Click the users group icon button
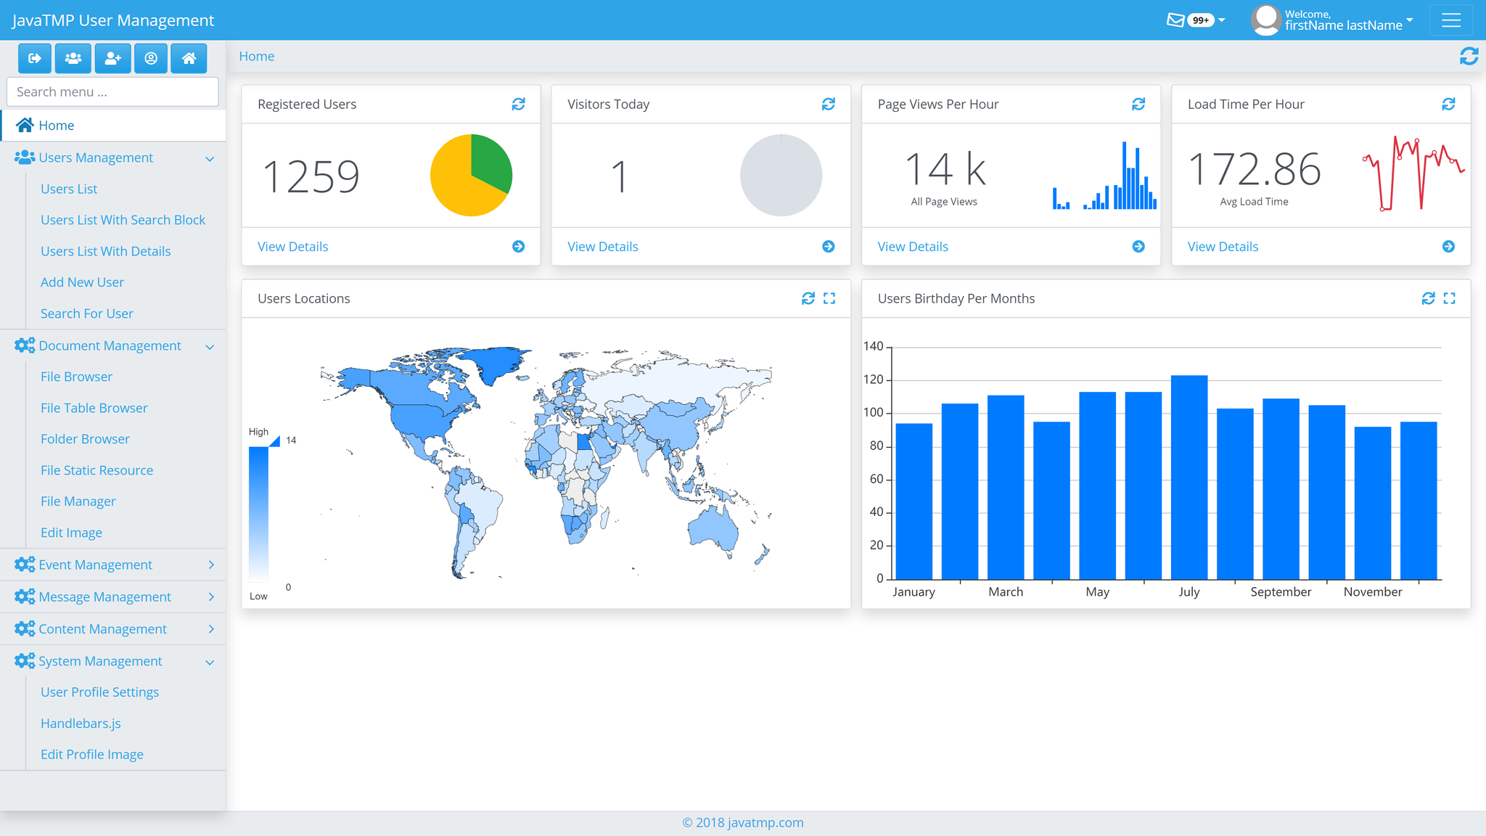 tap(73, 58)
